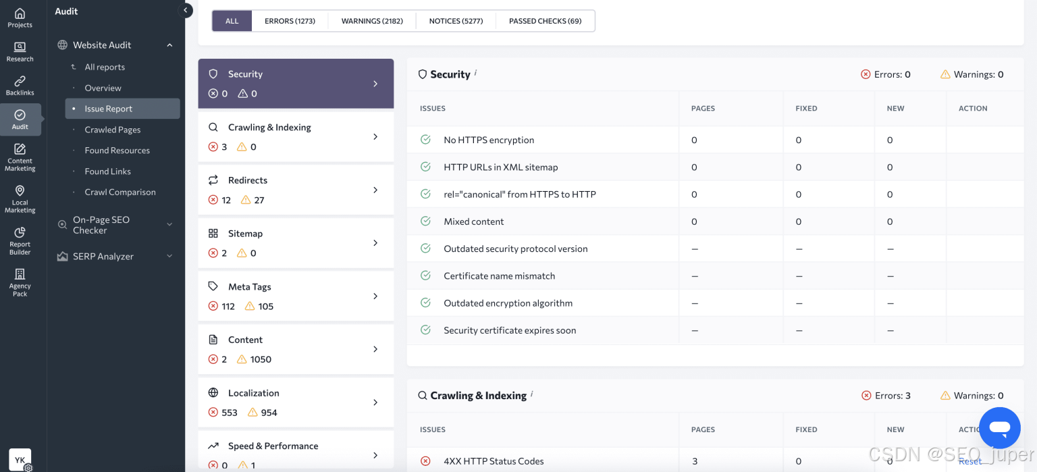Switch to the ERRORS (1273) tab
1037x472 pixels.
[290, 21]
